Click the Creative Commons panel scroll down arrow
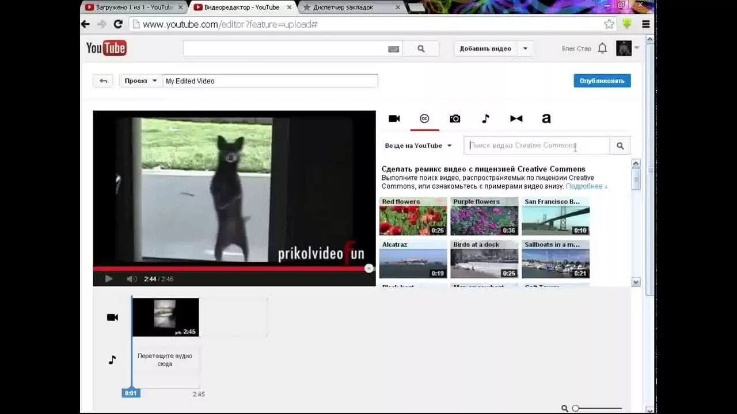The height and width of the screenshot is (414, 737). [x=636, y=282]
